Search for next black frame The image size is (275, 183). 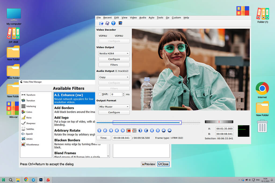pos(146,130)
